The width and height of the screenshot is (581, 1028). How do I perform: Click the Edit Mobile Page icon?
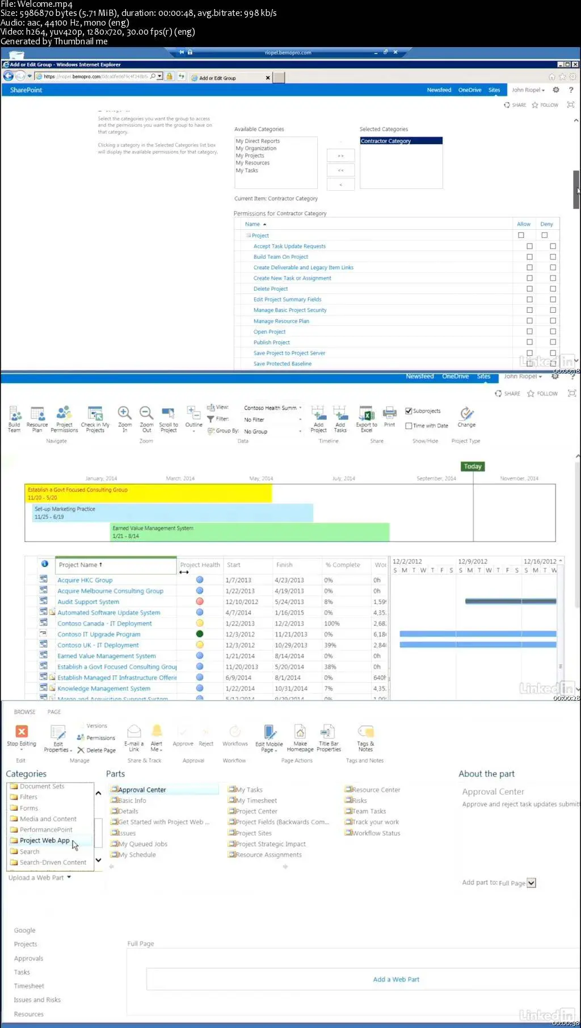pyautogui.click(x=270, y=732)
